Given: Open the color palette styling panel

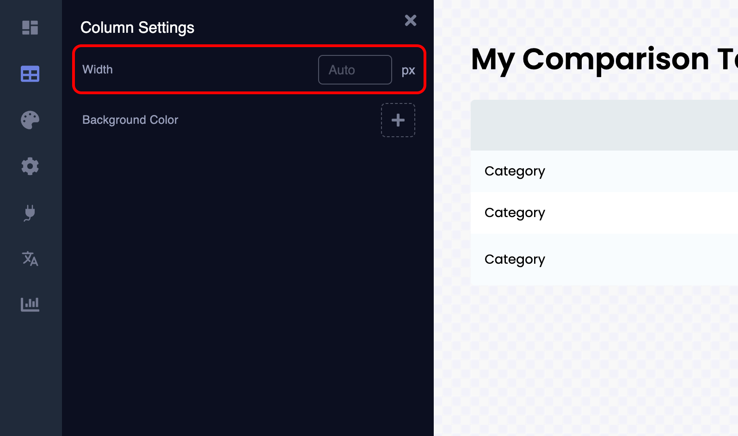Looking at the screenshot, I should pyautogui.click(x=30, y=120).
